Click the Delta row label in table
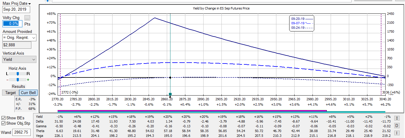This screenshot has height=138, width=405. [x=39, y=121]
